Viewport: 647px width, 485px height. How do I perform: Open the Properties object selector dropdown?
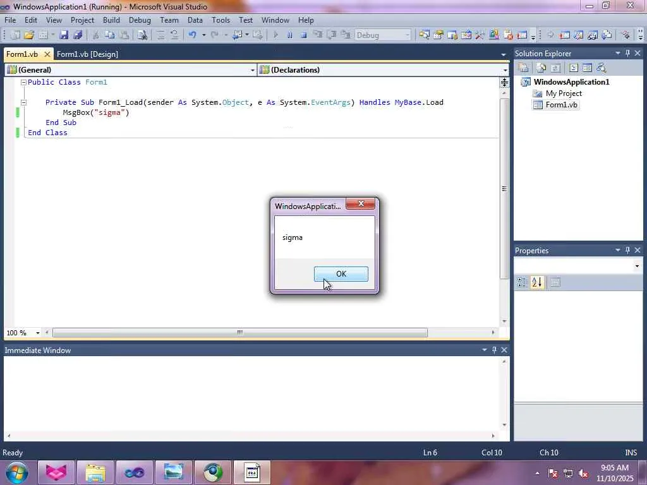tap(637, 266)
